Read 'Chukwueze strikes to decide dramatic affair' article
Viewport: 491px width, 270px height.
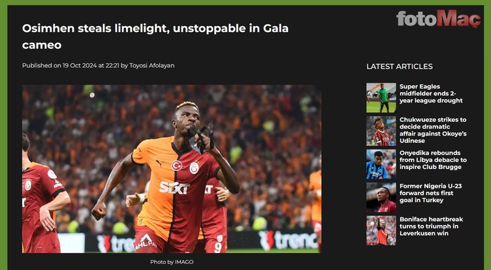[x=433, y=130]
